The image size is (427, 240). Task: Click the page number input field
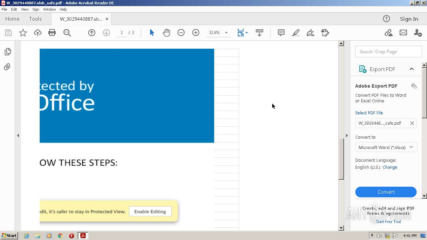click(122, 33)
